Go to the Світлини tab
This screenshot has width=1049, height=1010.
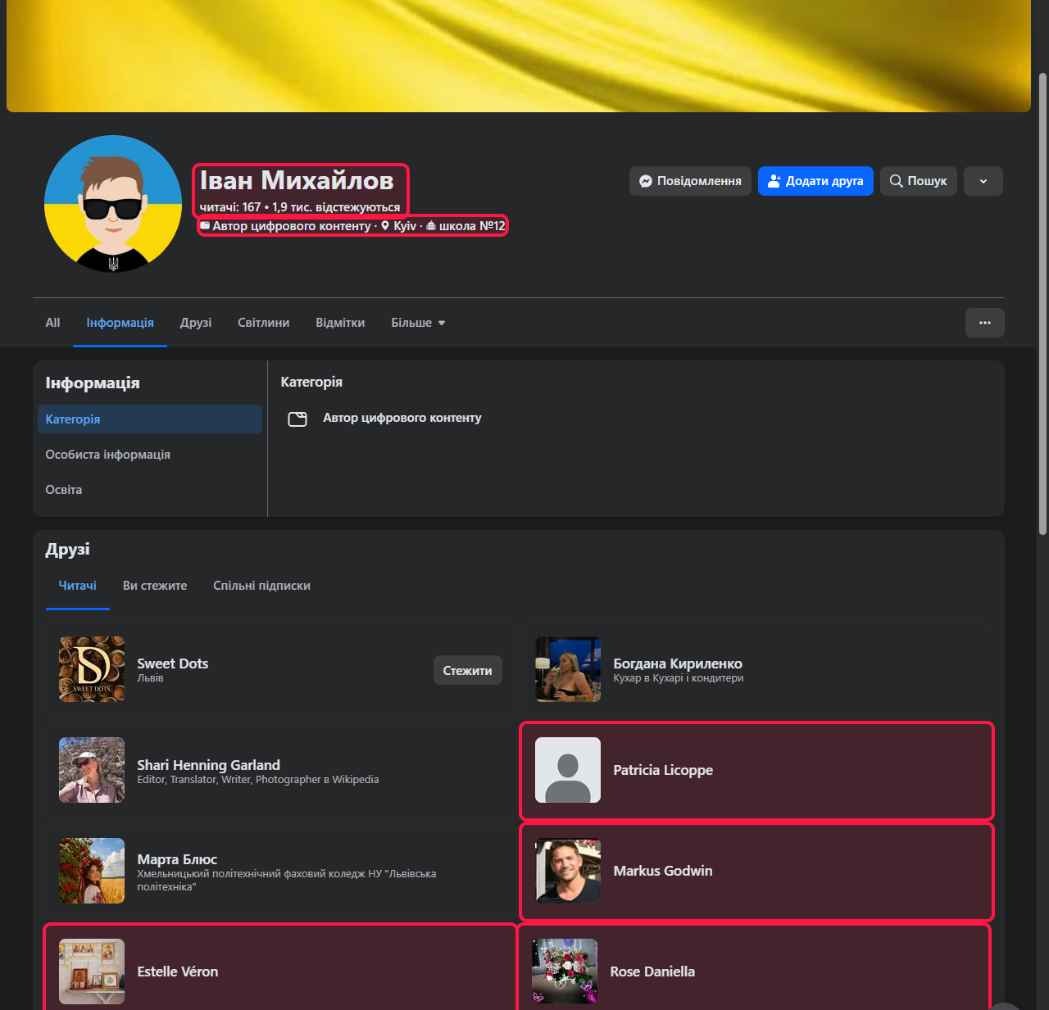(263, 323)
